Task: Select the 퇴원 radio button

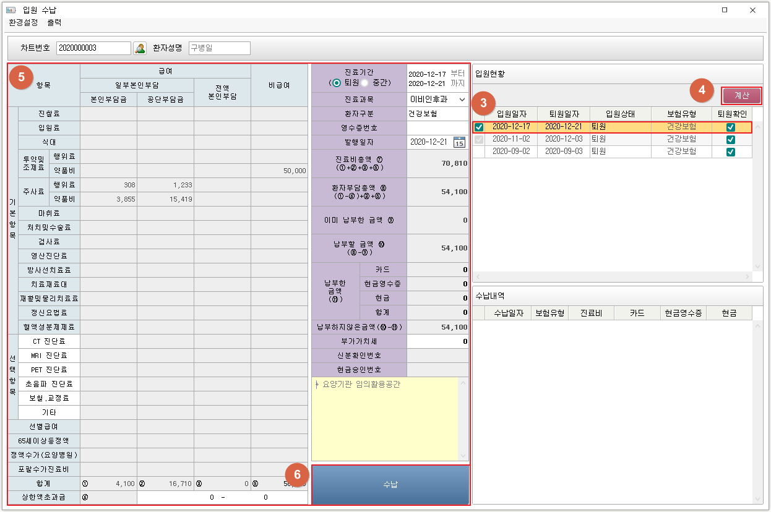Action: (x=337, y=83)
